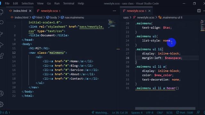Click SCSS language mode selector
Viewport: 205px width, 115px height.
[169, 112]
